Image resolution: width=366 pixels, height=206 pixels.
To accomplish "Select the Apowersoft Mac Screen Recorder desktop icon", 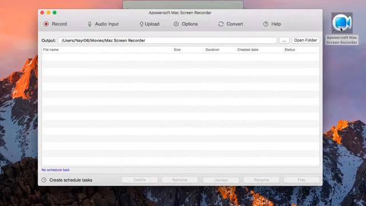I will pos(342,23).
